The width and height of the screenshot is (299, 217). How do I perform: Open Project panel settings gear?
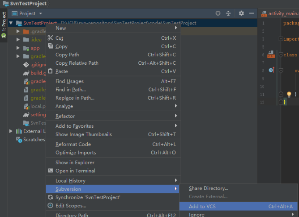point(241,13)
